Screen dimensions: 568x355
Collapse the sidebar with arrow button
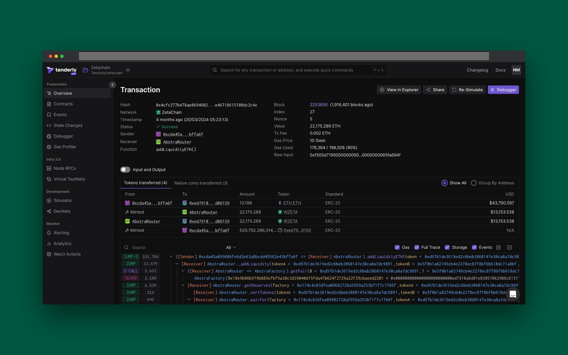click(x=112, y=85)
